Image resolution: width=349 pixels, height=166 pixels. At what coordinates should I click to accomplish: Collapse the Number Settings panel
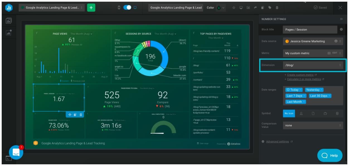click(x=341, y=19)
